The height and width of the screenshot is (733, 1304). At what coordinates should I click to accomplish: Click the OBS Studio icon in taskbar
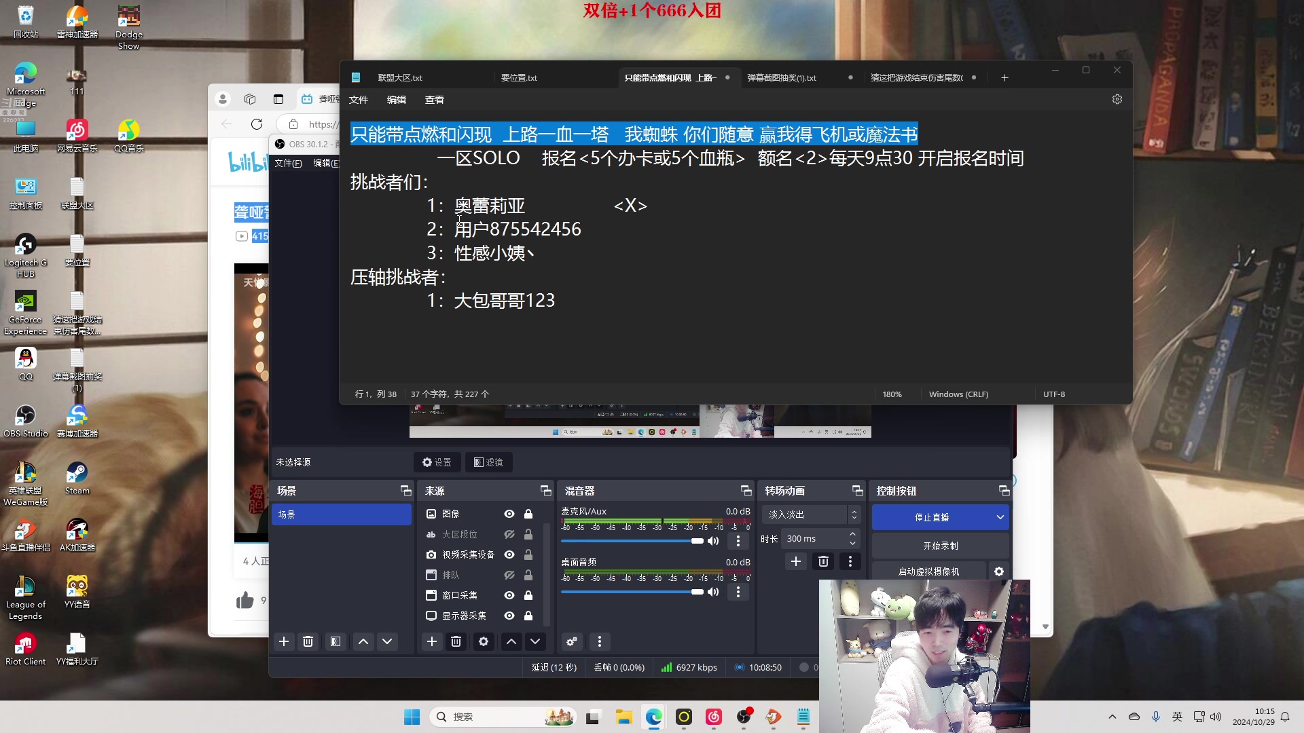pyautogui.click(x=744, y=716)
